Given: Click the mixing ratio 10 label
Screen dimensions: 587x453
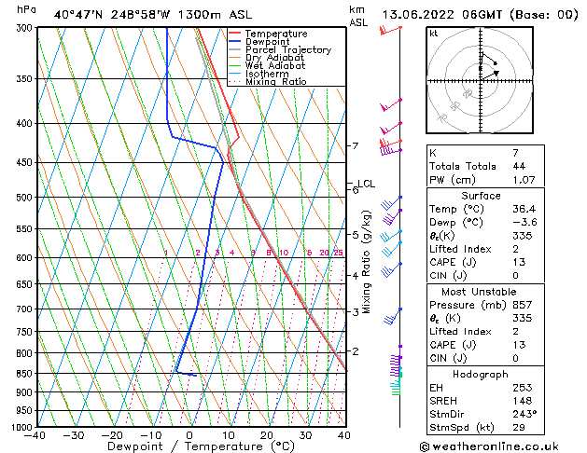Looking at the screenshot, I should pos(284,253).
